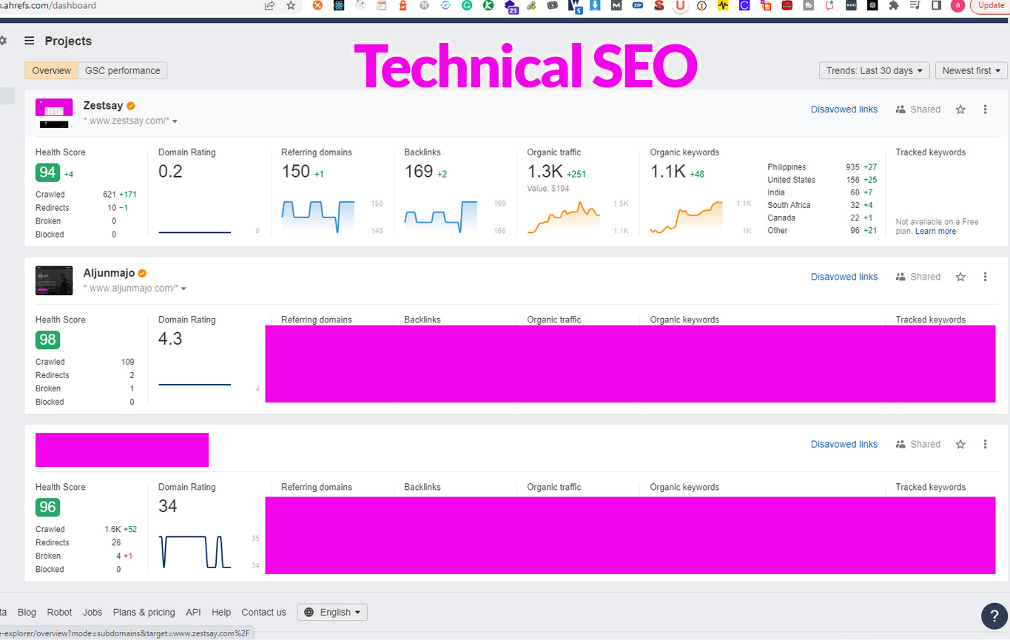Star the project with Domain Rating 34
The image size is (1010, 640).
coord(960,444)
